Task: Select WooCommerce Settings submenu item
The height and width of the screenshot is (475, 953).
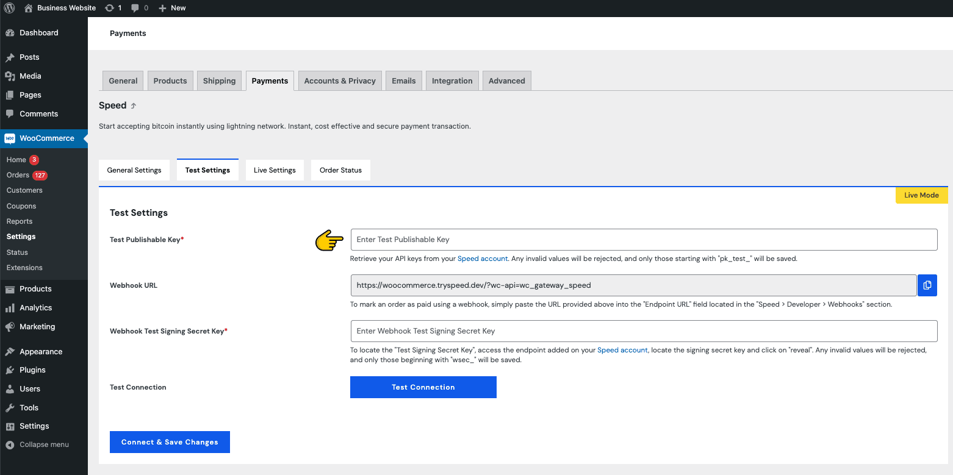Action: 21,237
